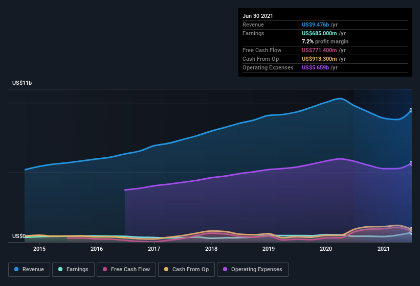The image size is (420, 286).
Task: Click the Earnings row label in tooltip
Action: coord(253,33)
